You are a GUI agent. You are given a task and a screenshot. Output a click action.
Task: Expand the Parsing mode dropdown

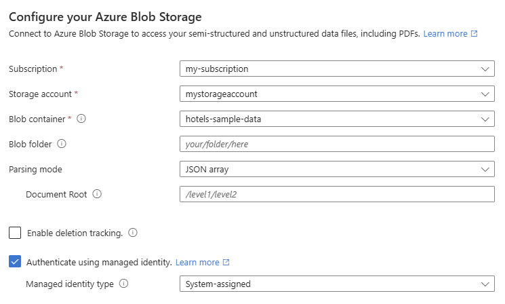point(337,169)
